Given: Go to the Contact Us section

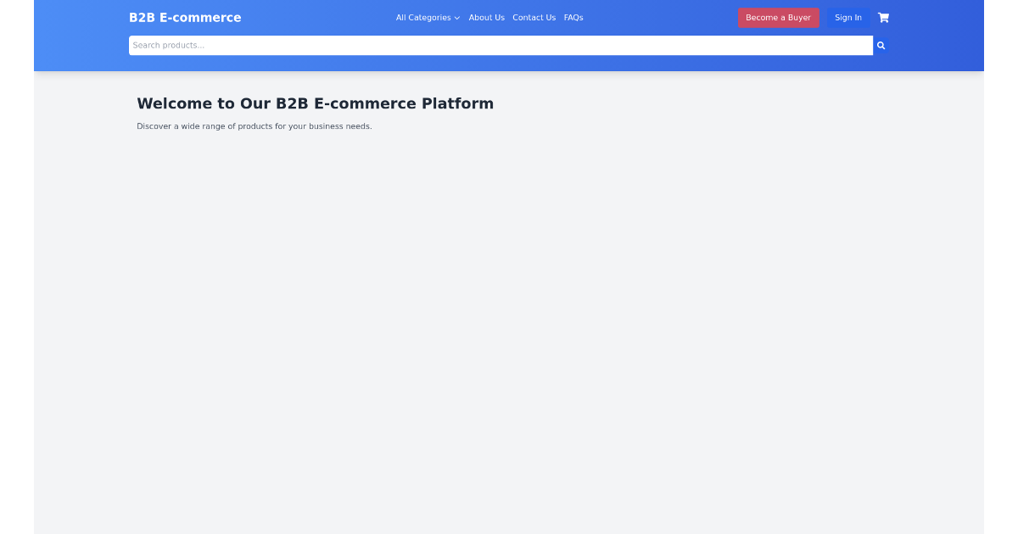Looking at the screenshot, I should [x=534, y=17].
